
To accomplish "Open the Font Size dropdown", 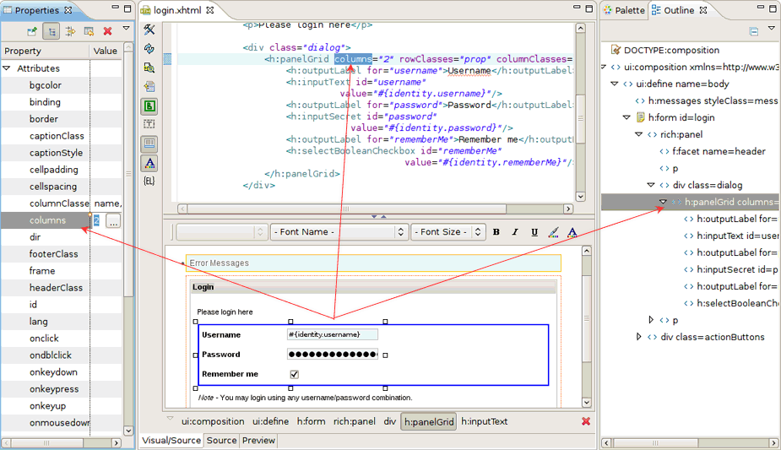I will 447,232.
